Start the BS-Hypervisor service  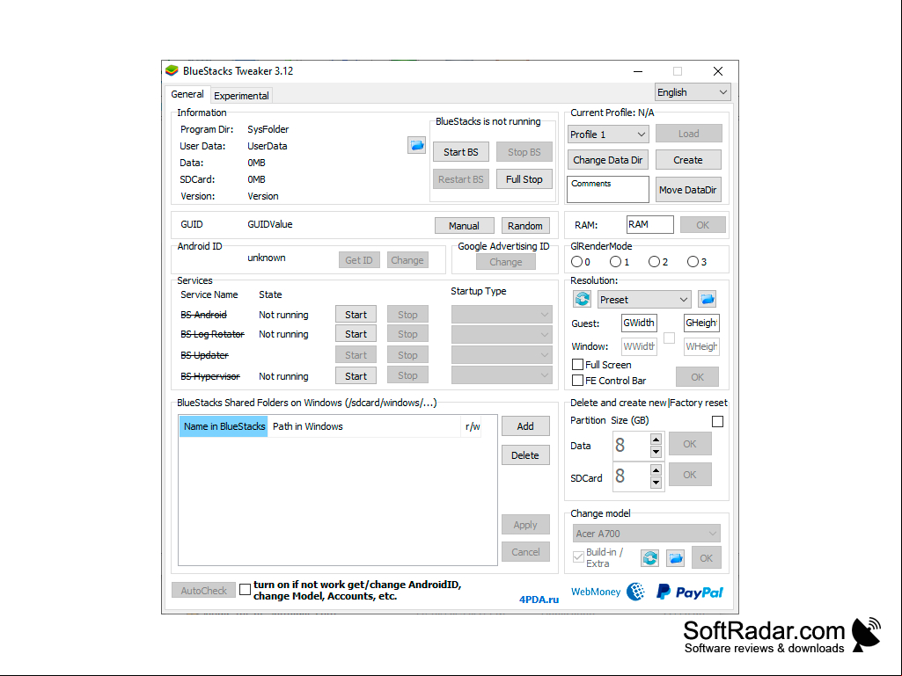coord(356,376)
